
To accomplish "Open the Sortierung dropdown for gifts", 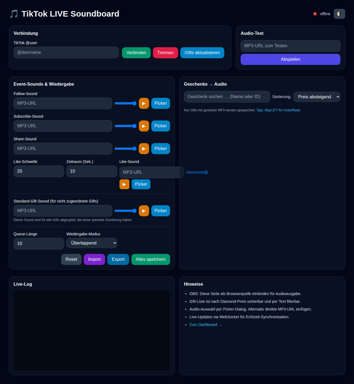I will pyautogui.click(x=317, y=97).
